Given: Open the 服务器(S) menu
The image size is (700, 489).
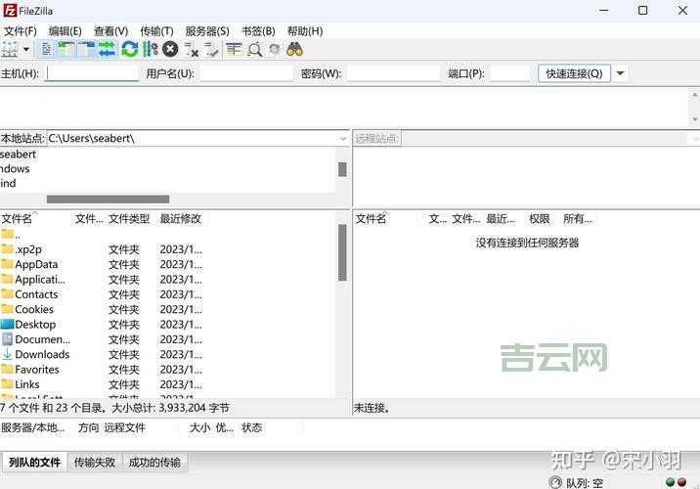Looking at the screenshot, I should (207, 31).
